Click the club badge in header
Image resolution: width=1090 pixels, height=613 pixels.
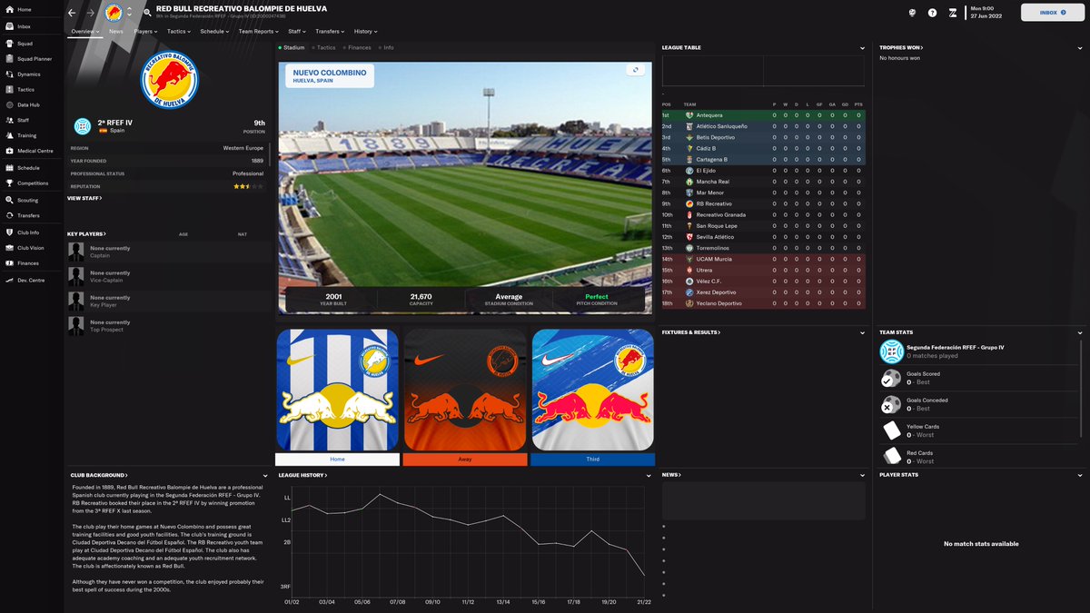114,13
